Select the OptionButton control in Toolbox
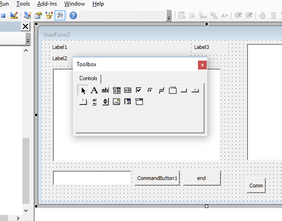 click(x=150, y=90)
